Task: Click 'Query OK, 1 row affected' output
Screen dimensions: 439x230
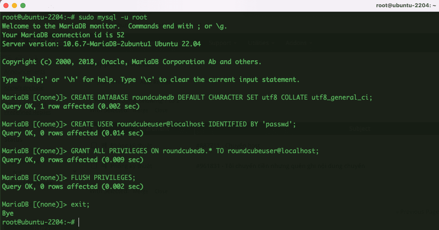Action: pos(70,107)
